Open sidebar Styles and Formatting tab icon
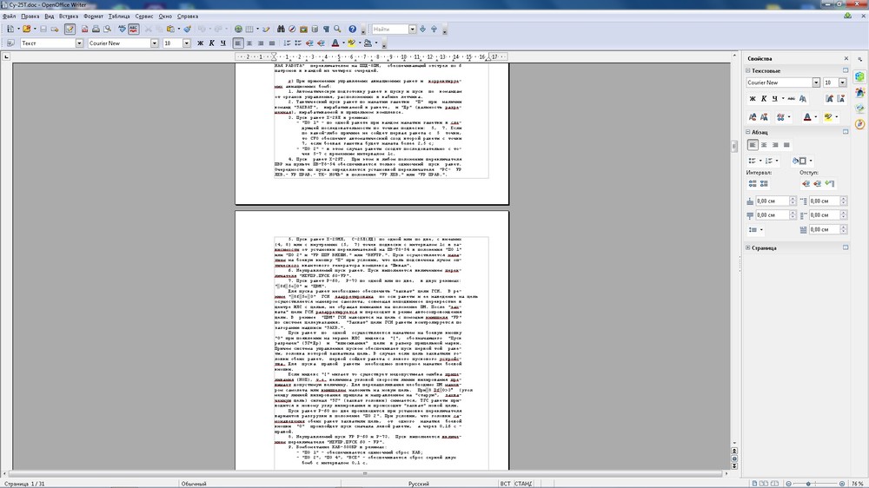This screenshot has width=869, height=488. 859,92
